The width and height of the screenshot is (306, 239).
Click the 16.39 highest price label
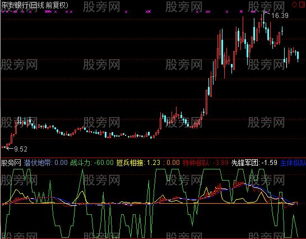pos(280,16)
